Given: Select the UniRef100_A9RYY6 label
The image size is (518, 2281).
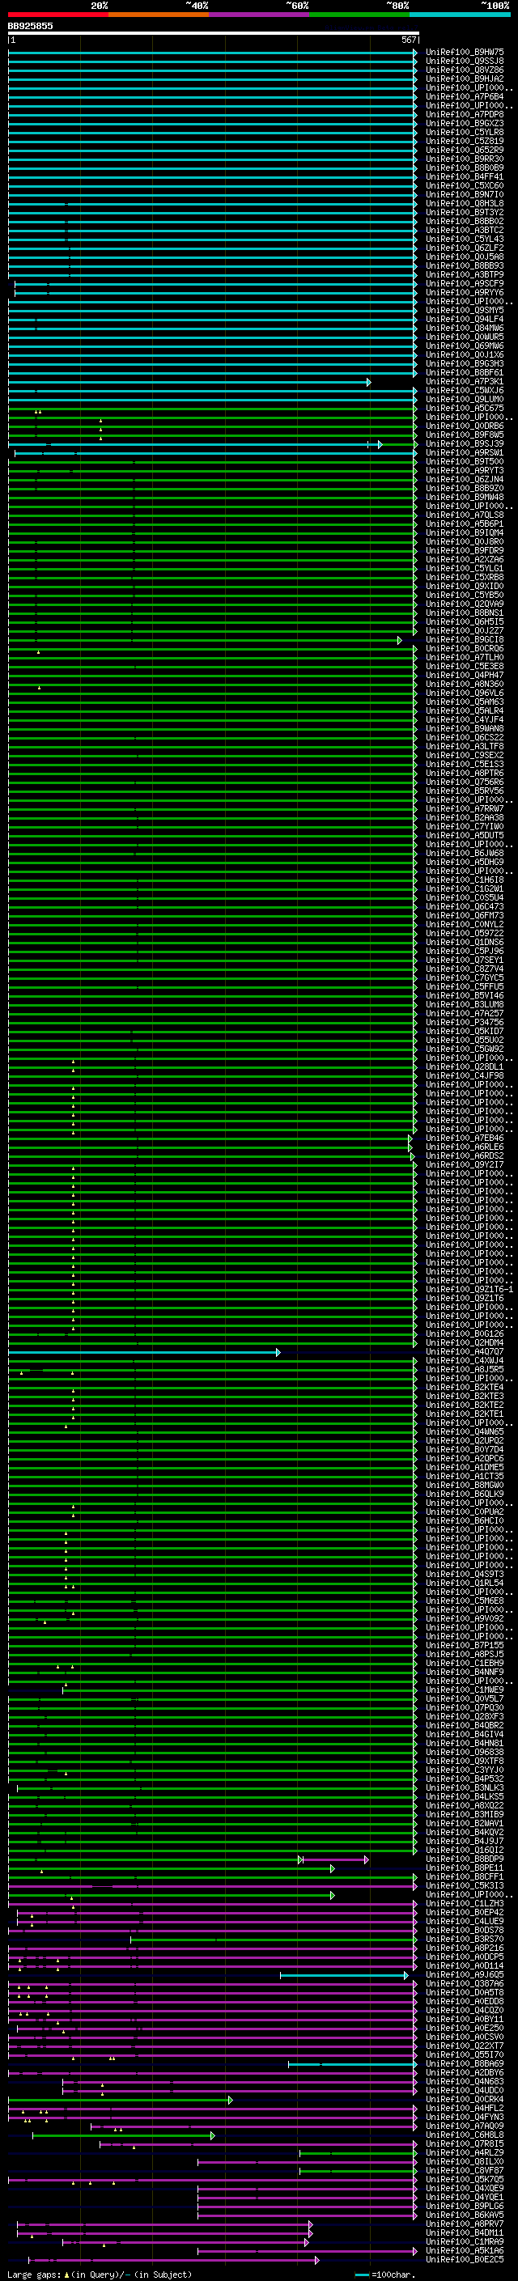Looking at the screenshot, I should point(464,292).
